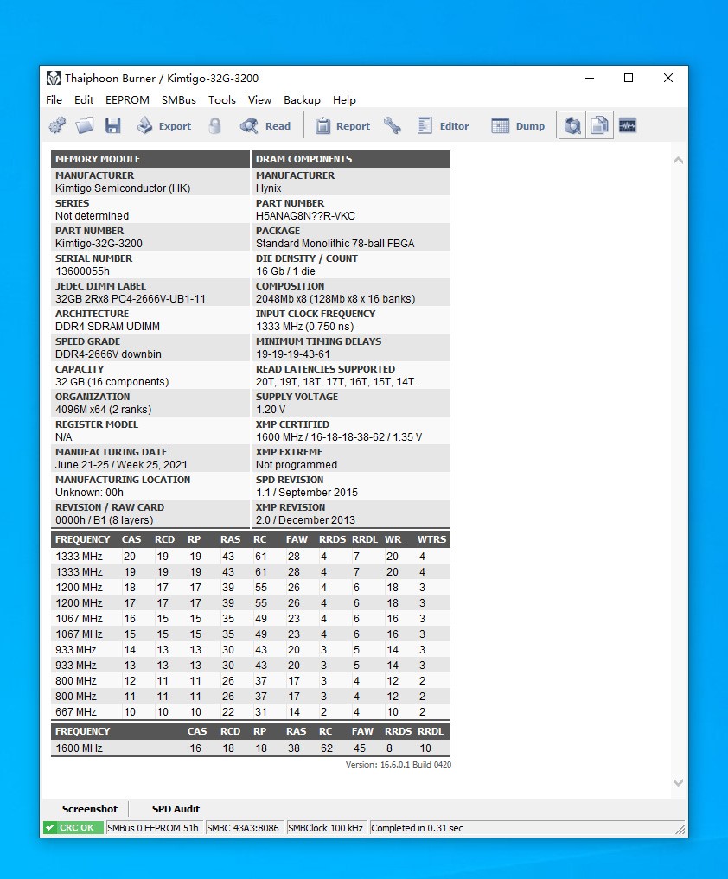The image size is (728, 879).
Task: Click the "Standard Monolithic 78-ball FBGA" package value
Action: click(x=335, y=243)
